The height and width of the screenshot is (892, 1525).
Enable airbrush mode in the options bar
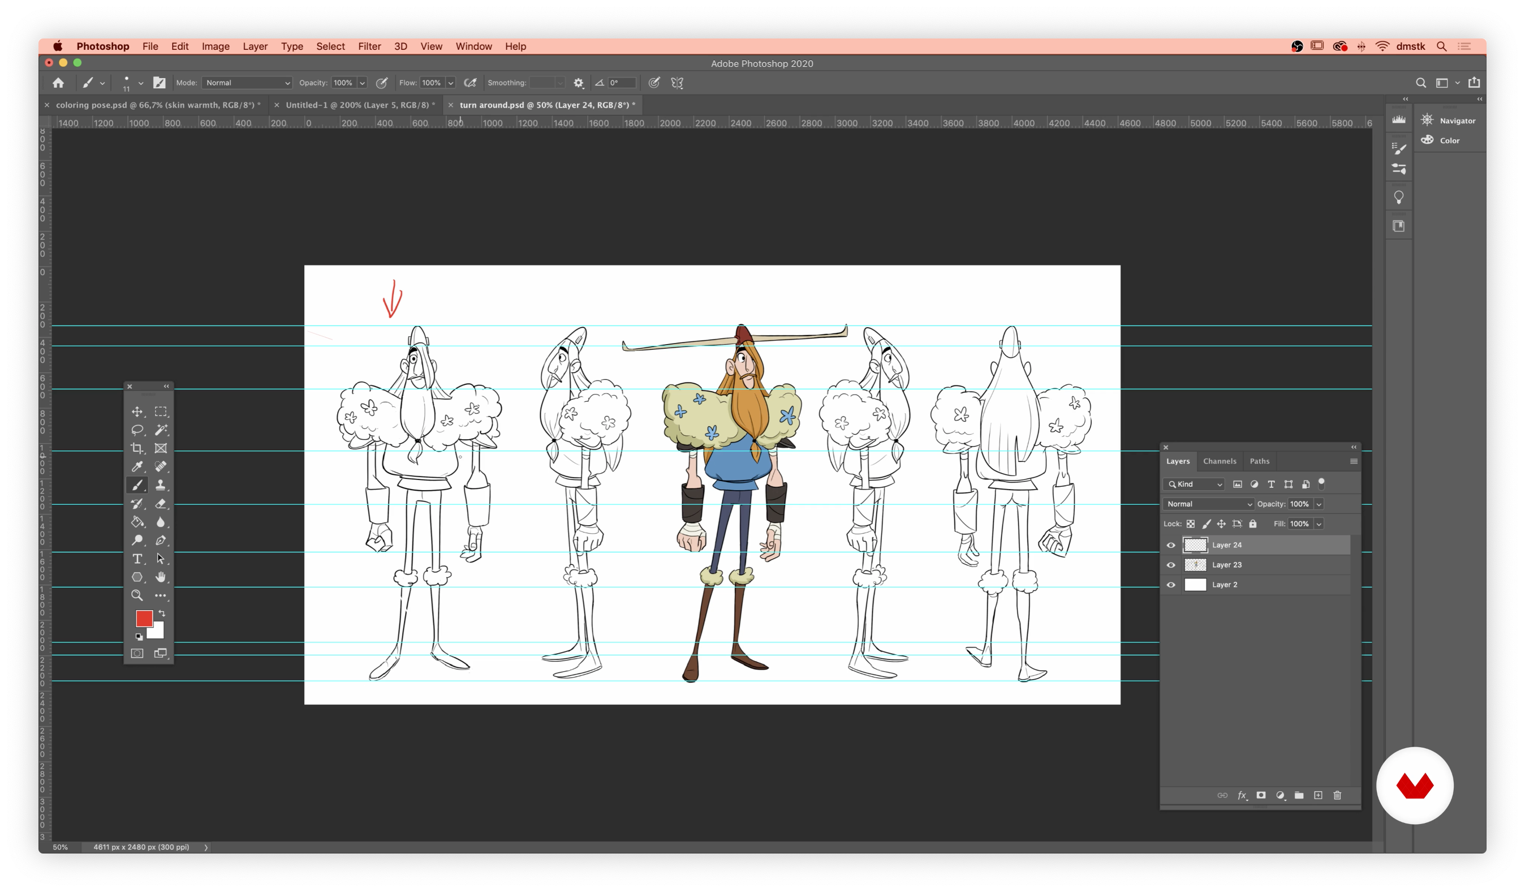click(x=471, y=83)
